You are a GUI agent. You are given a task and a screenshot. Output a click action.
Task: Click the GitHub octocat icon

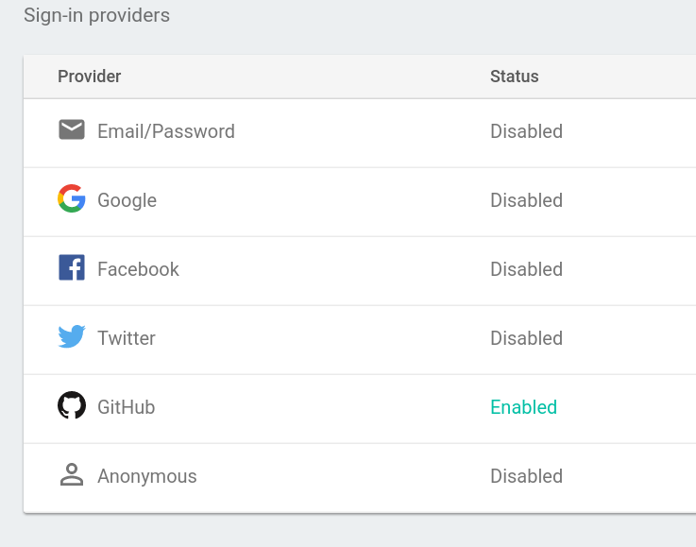click(72, 406)
